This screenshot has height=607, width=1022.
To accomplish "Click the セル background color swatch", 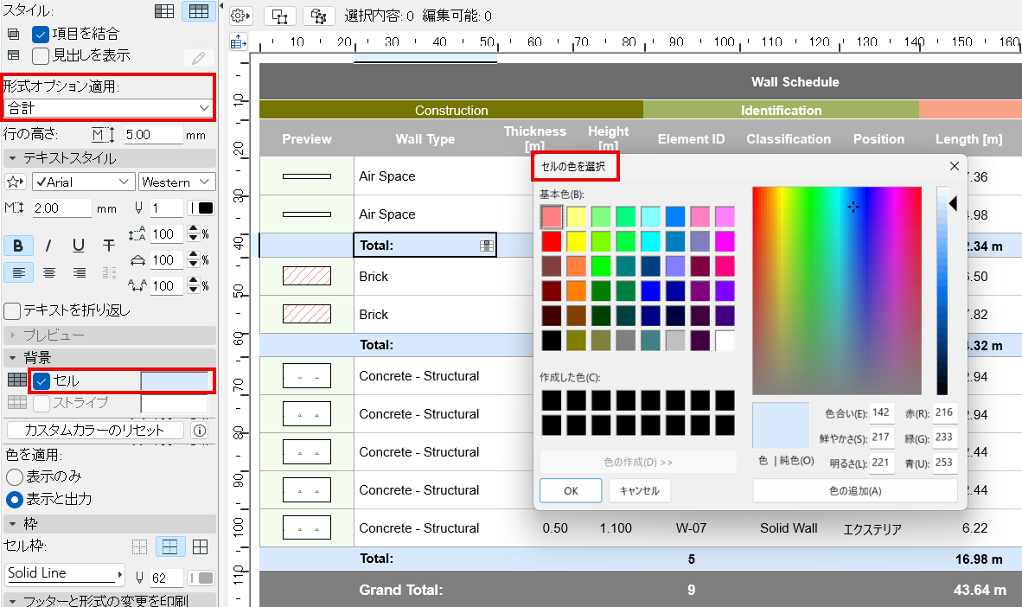I will pos(175,381).
